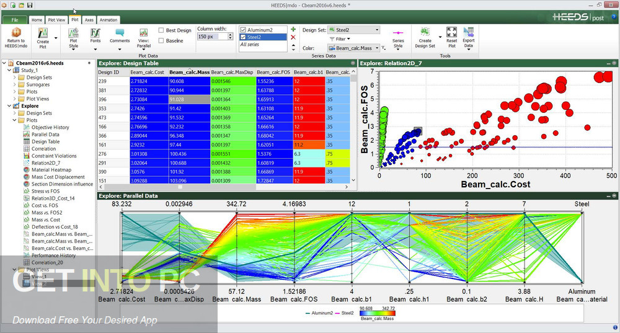Sort by Beam_calc.MaxDisp column header
The image size is (620, 333).
(233, 72)
